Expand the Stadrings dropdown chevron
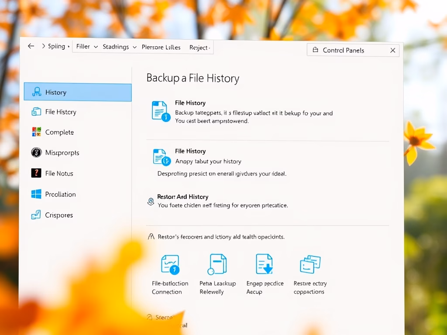This screenshot has height=335, width=447. [134, 47]
